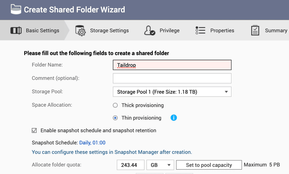Switch to the Privilege tab
This screenshot has height=174, width=289.
[x=169, y=30]
